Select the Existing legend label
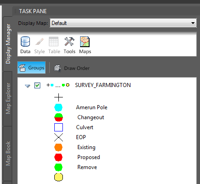 click(x=86, y=147)
